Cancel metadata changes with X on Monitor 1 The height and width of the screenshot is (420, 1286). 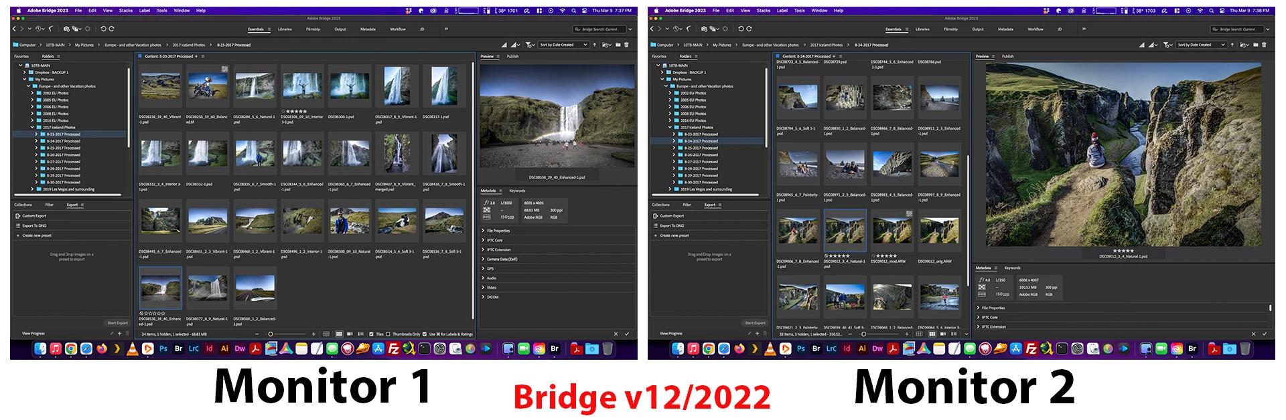pos(617,334)
